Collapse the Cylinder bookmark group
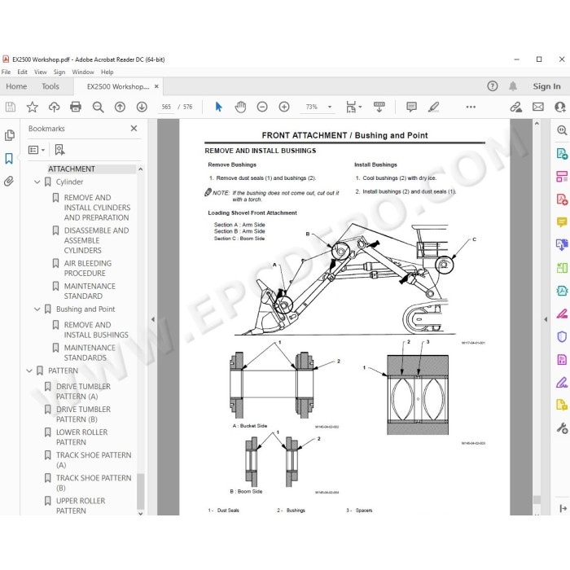Screen dimensions: 570x570 [37, 182]
